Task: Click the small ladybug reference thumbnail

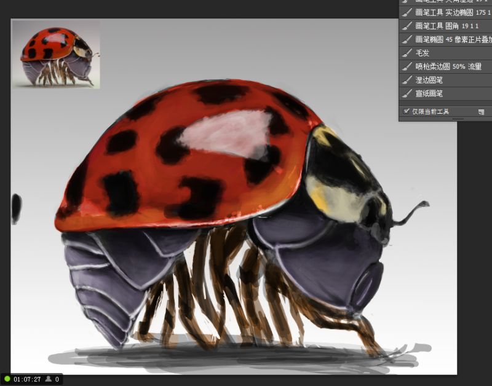Action: (x=56, y=54)
